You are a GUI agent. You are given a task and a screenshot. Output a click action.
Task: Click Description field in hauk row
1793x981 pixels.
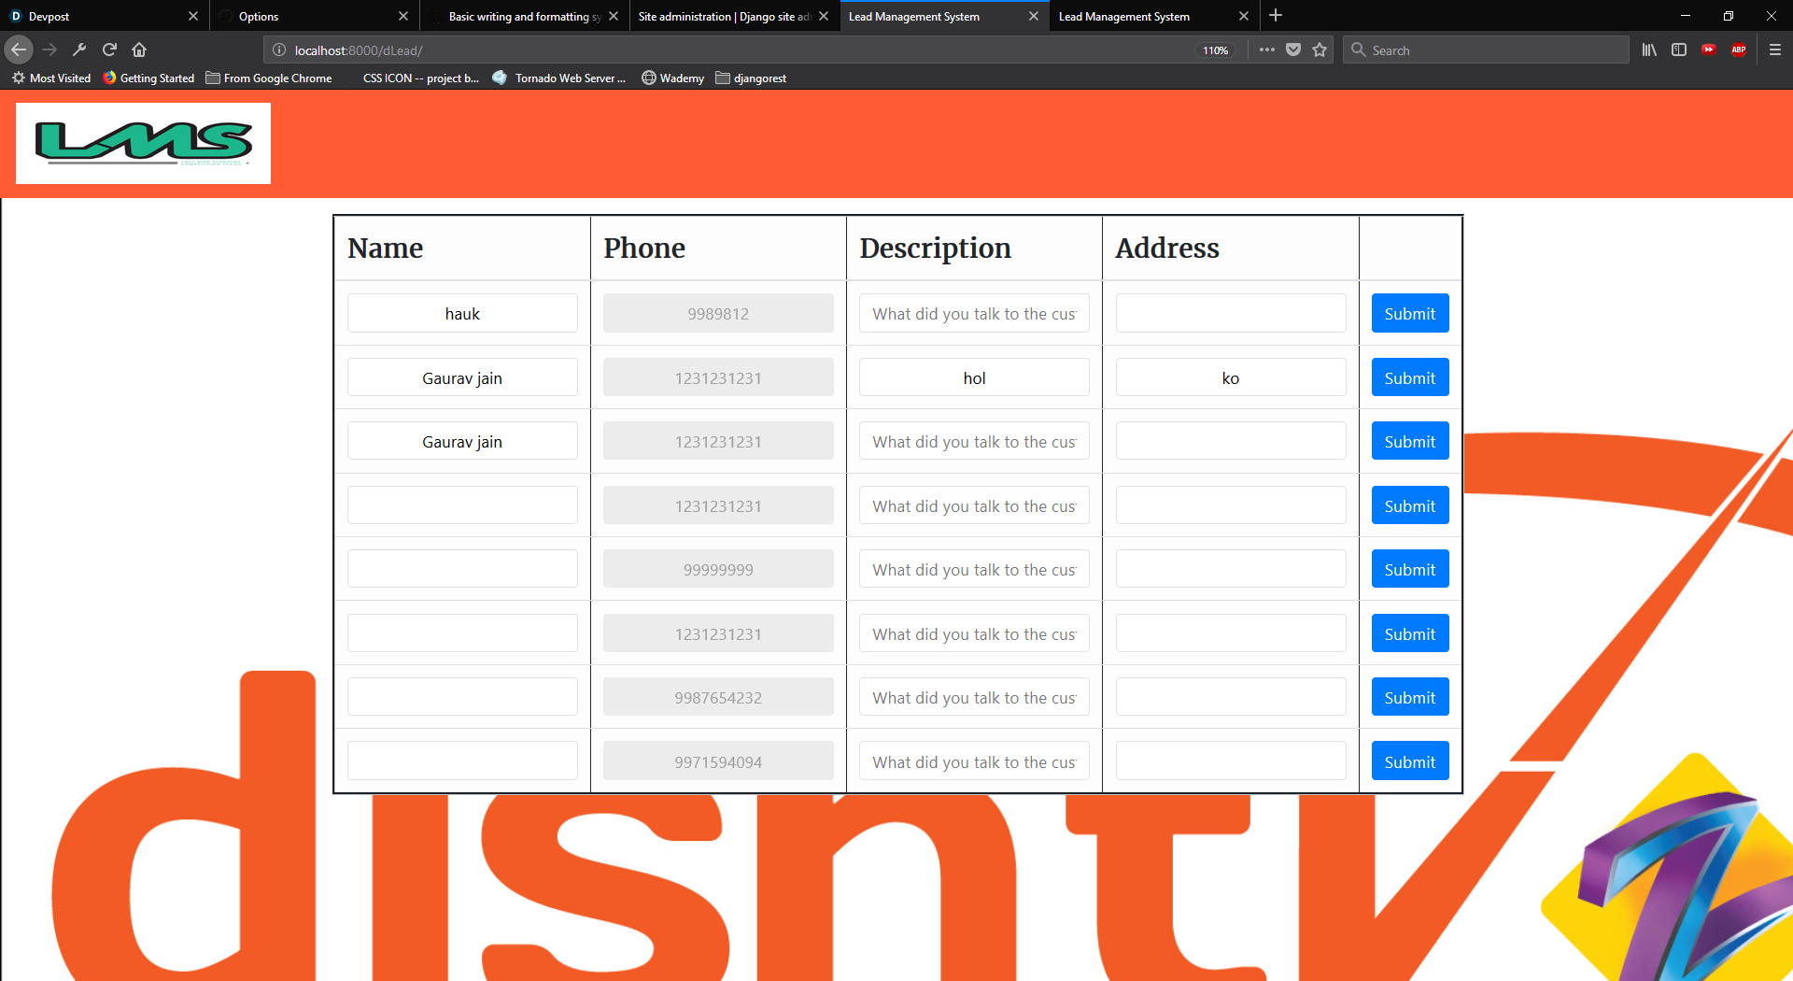974,314
